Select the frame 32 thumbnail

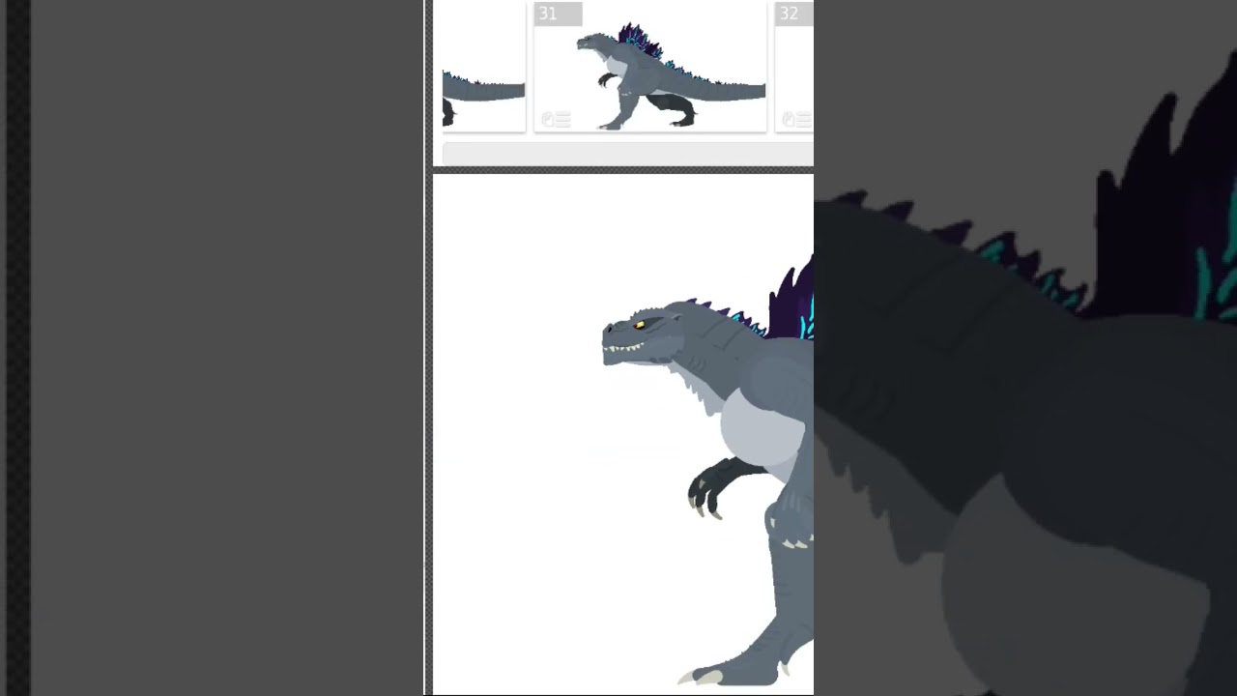coord(794,67)
